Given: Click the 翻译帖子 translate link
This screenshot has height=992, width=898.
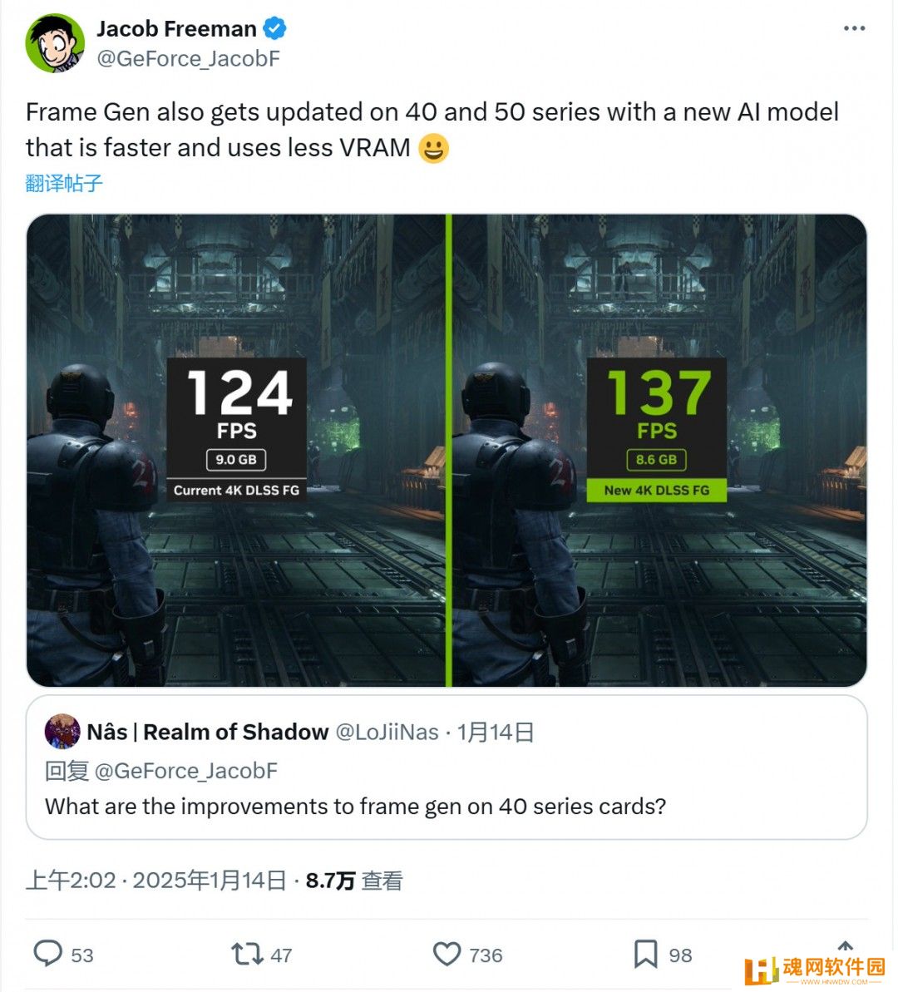Looking at the screenshot, I should coord(64,184).
